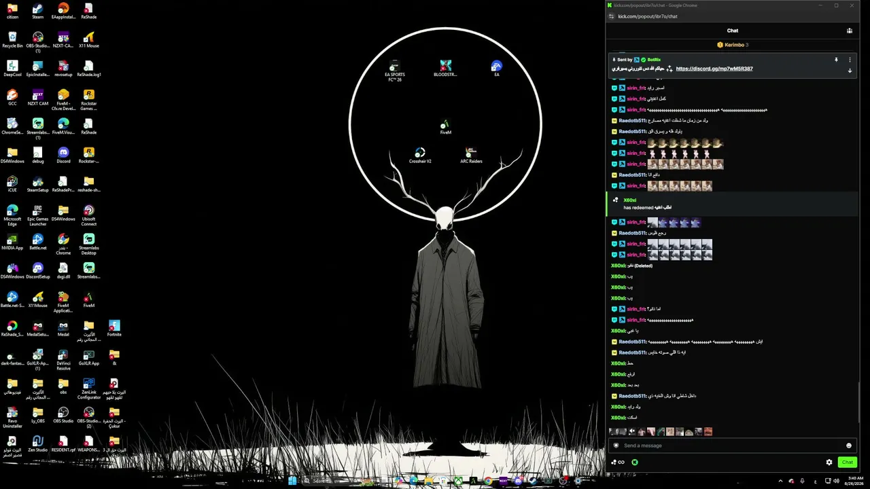Open the chat identity badge icon in message box
Image resolution: width=870 pixels, height=489 pixels.
click(616, 446)
